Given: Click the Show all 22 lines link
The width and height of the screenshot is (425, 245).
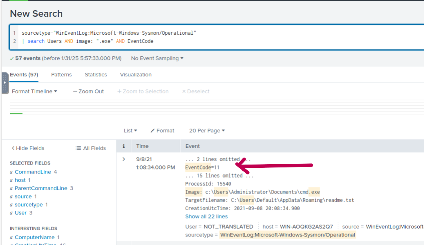Looking at the screenshot, I should pyautogui.click(x=206, y=216).
